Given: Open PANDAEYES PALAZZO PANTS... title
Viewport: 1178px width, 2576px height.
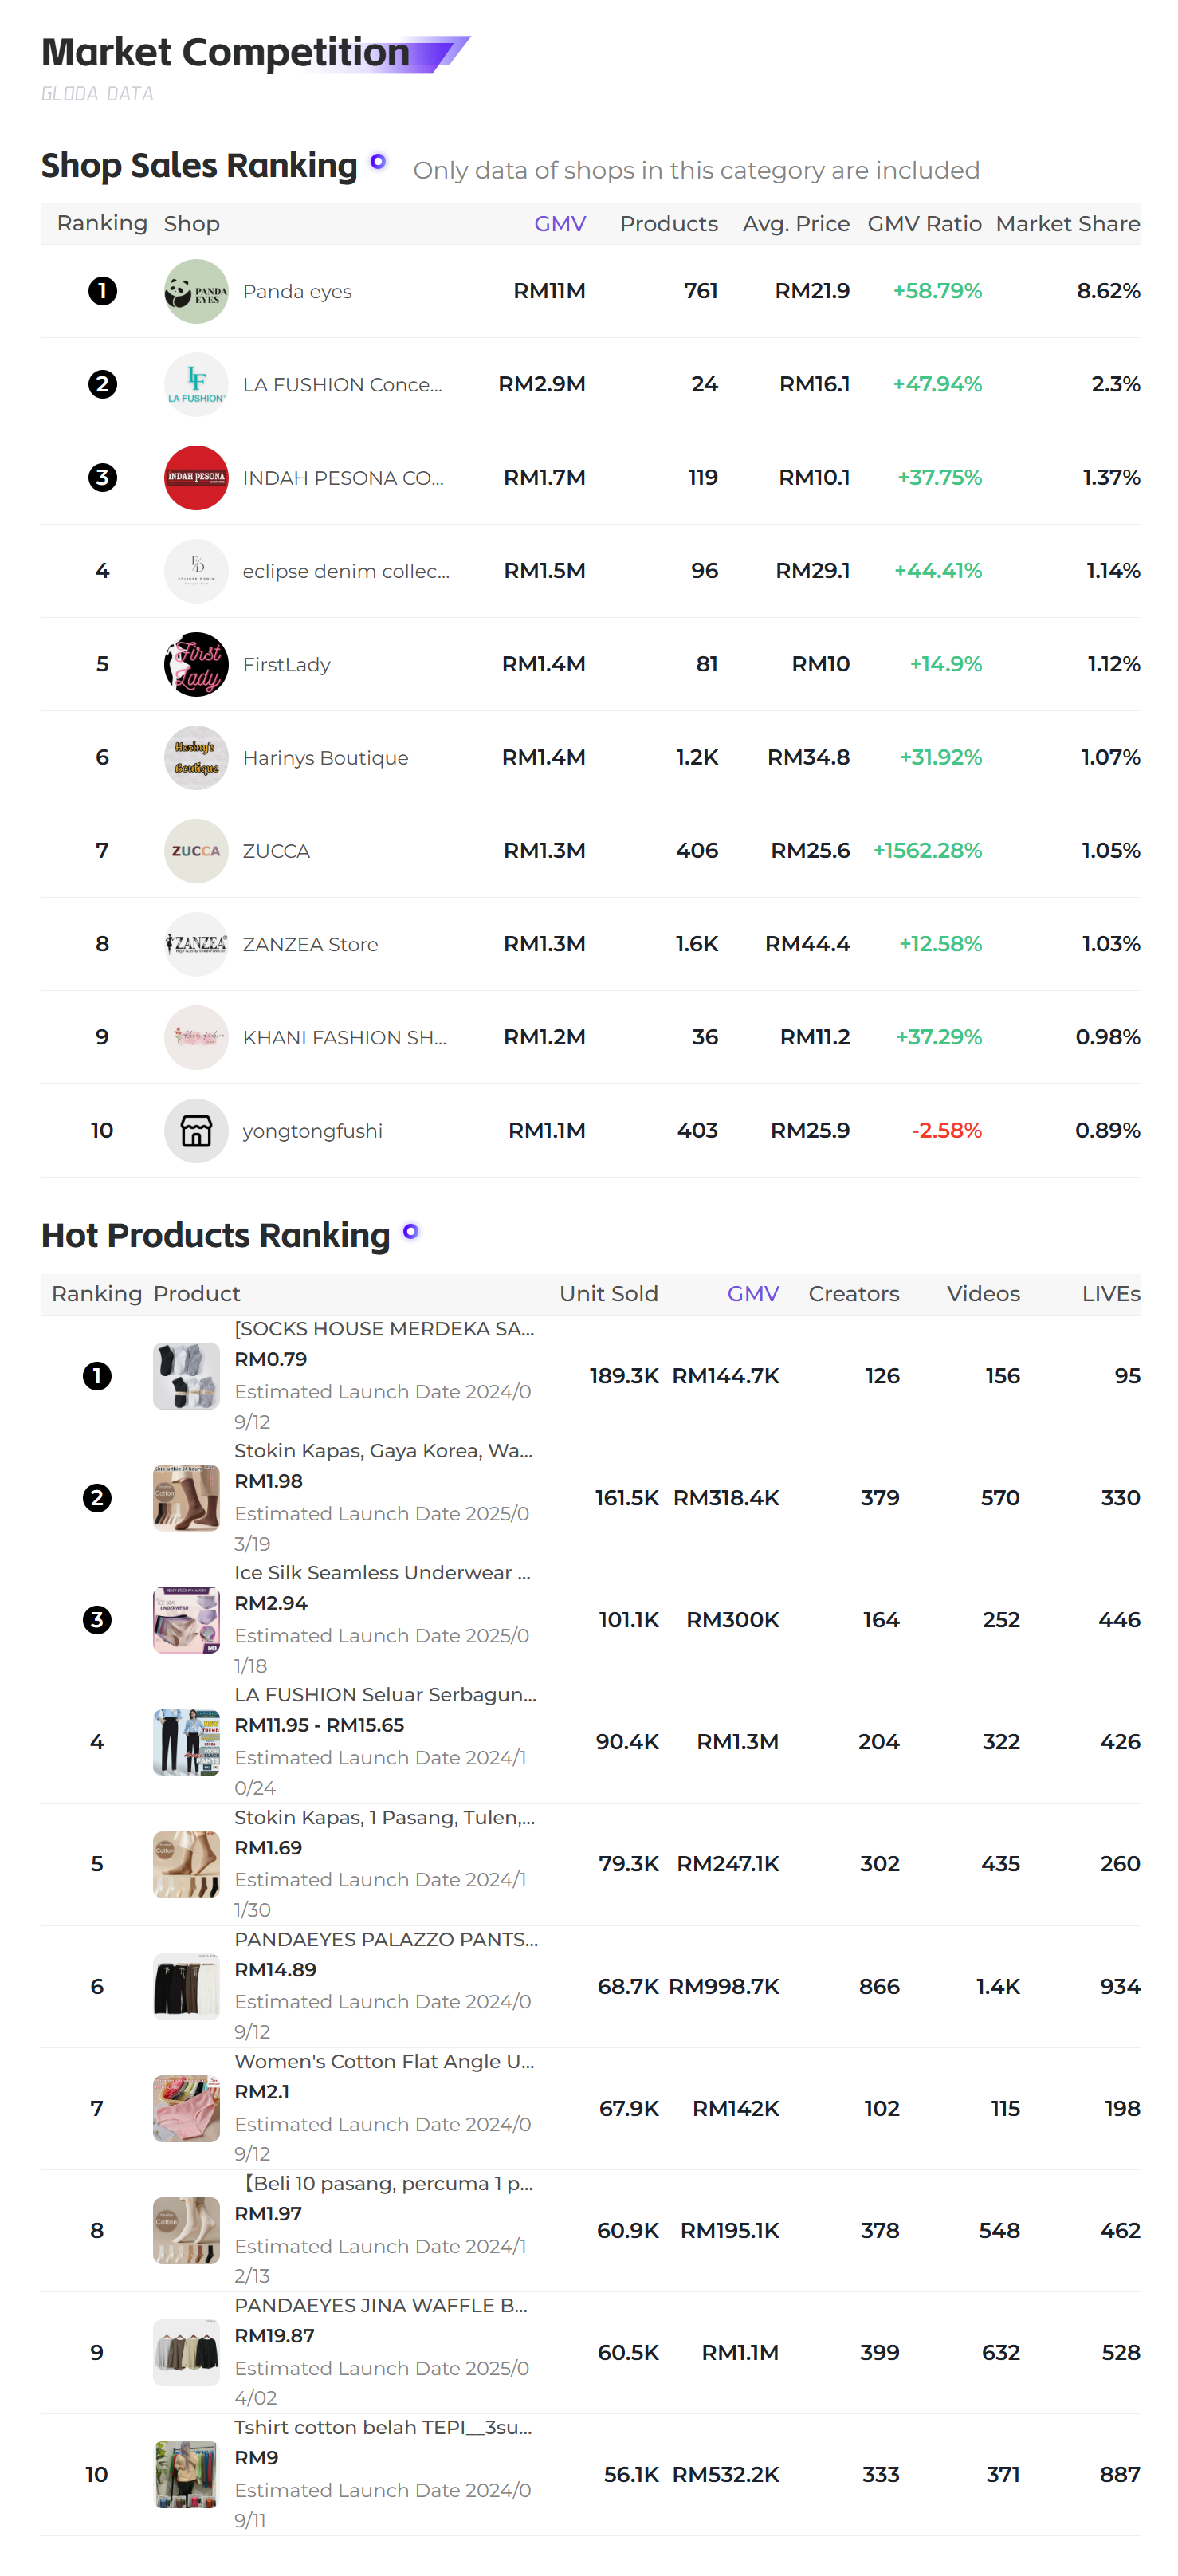Looking at the screenshot, I should click(x=386, y=1939).
